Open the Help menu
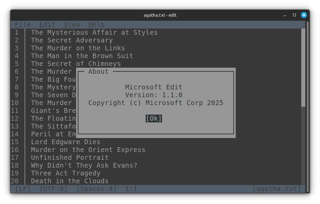 point(96,24)
